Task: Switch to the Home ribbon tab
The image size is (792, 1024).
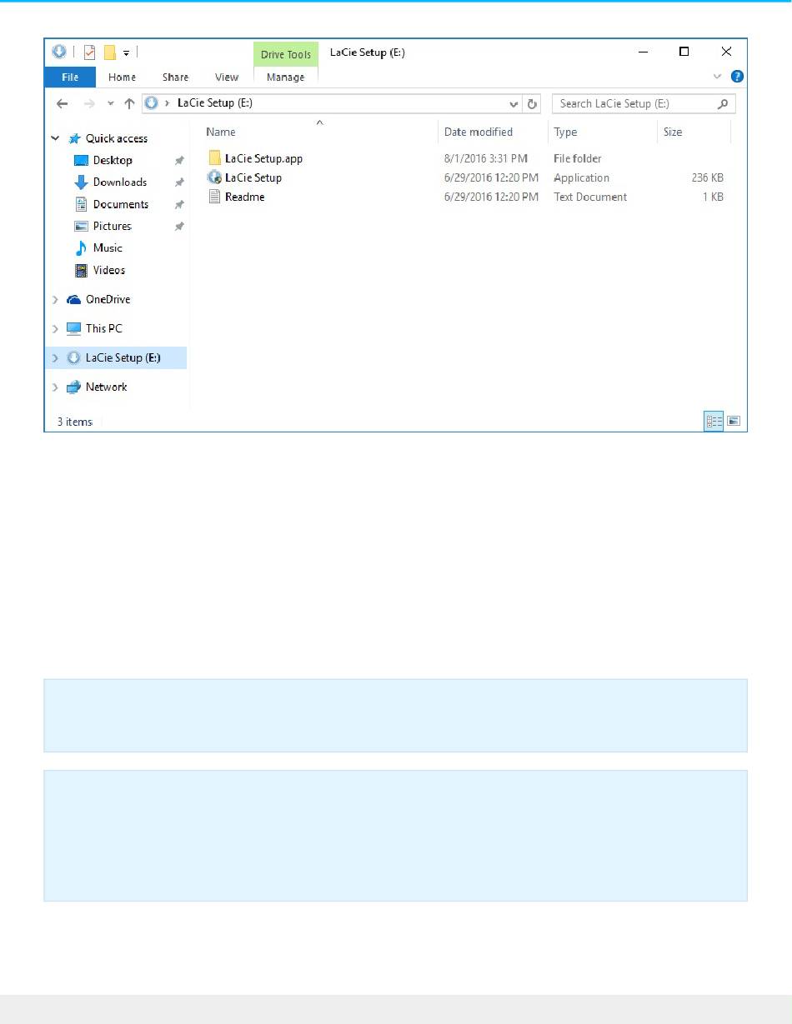Action: [122, 77]
